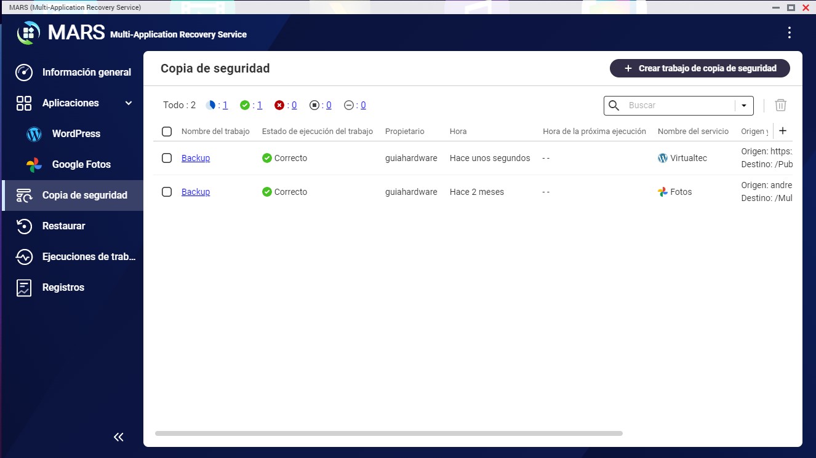Image resolution: width=816 pixels, height=458 pixels.
Task: Click the disabled count link 0
Action: pos(363,105)
